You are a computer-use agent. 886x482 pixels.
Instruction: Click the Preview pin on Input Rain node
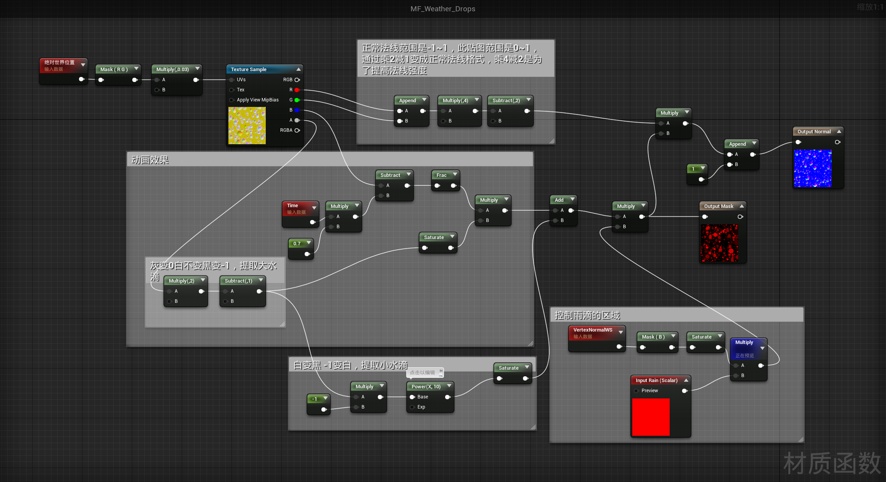coord(636,391)
